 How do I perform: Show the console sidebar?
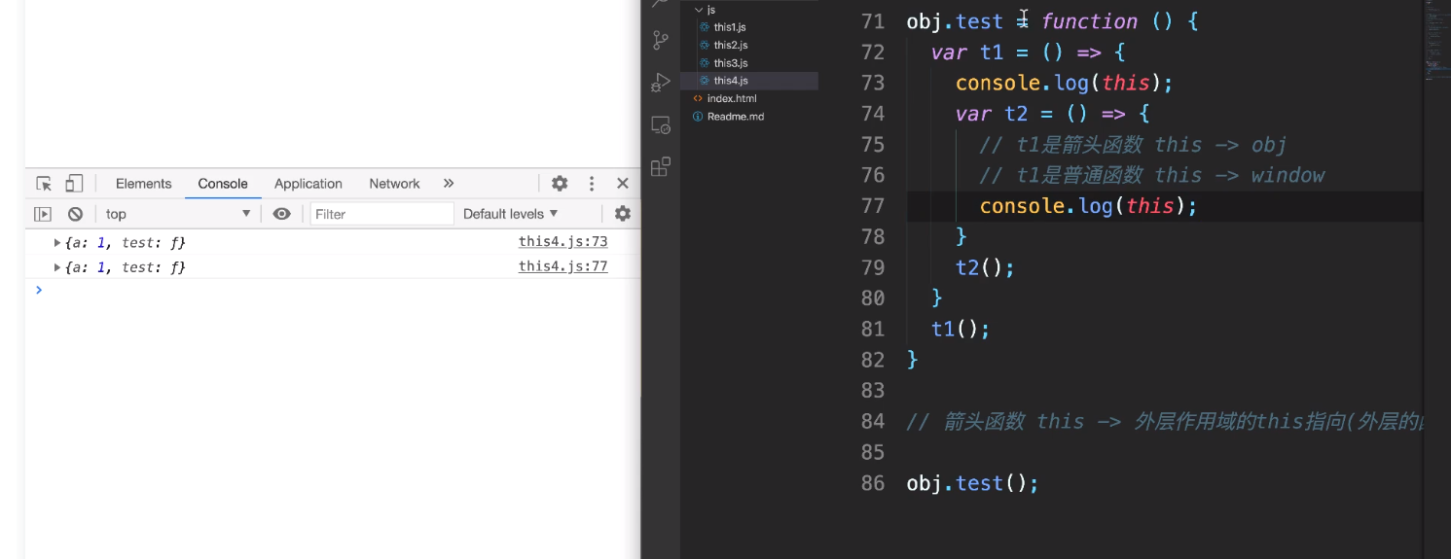(43, 214)
